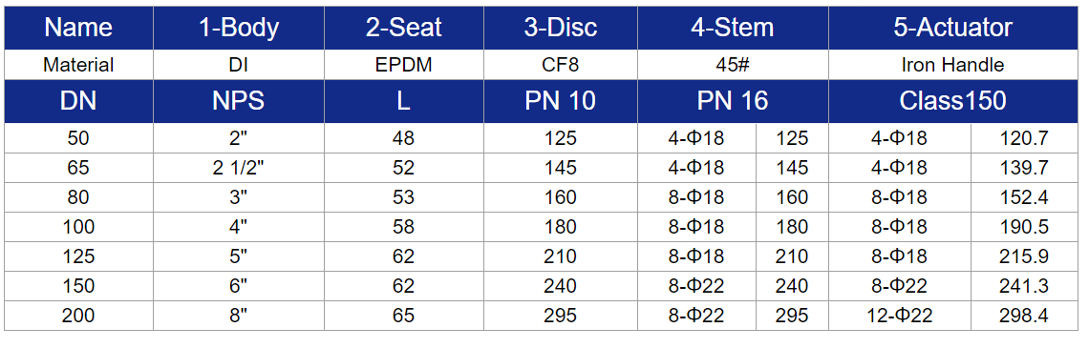Select the 1-Body column header

click(x=239, y=28)
